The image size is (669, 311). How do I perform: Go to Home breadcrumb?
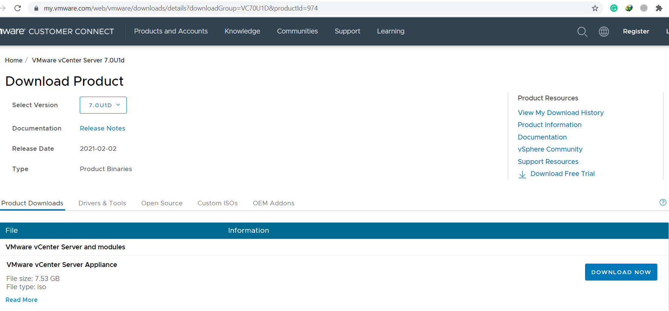coord(14,60)
